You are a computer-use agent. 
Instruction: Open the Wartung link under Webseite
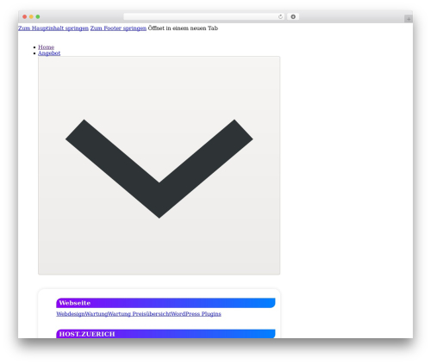pyautogui.click(x=97, y=314)
